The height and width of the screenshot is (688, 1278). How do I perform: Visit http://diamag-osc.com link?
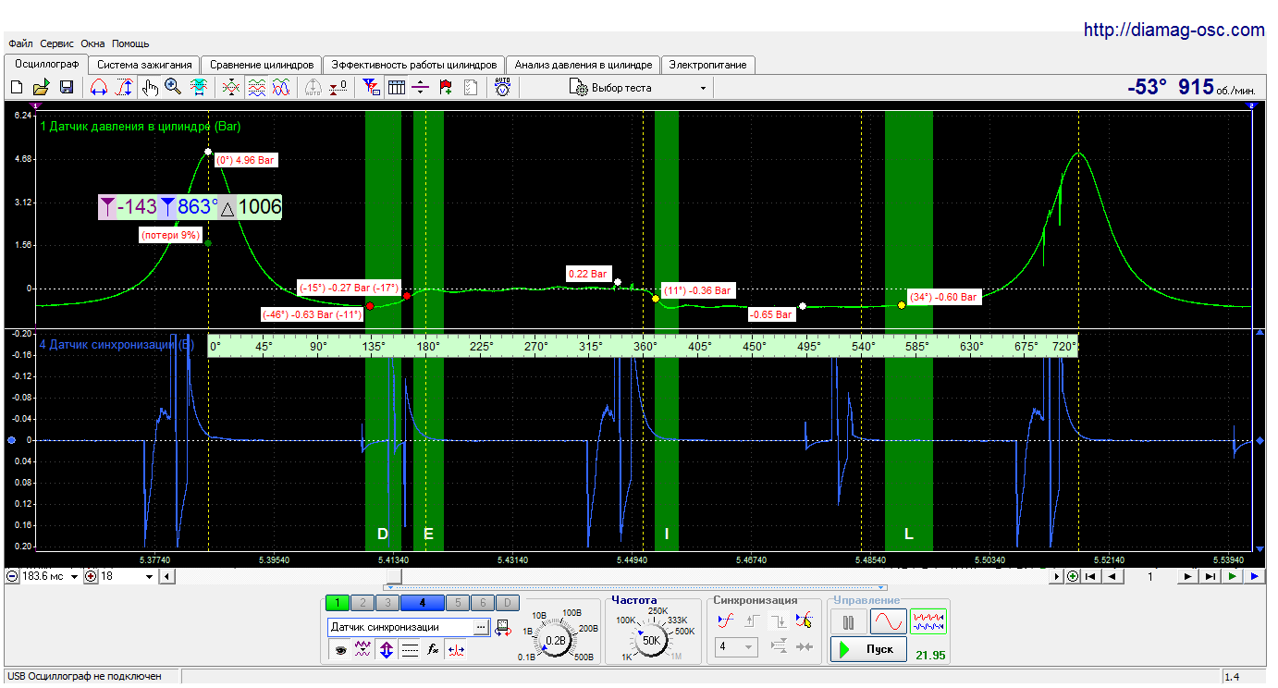[x=1174, y=31]
